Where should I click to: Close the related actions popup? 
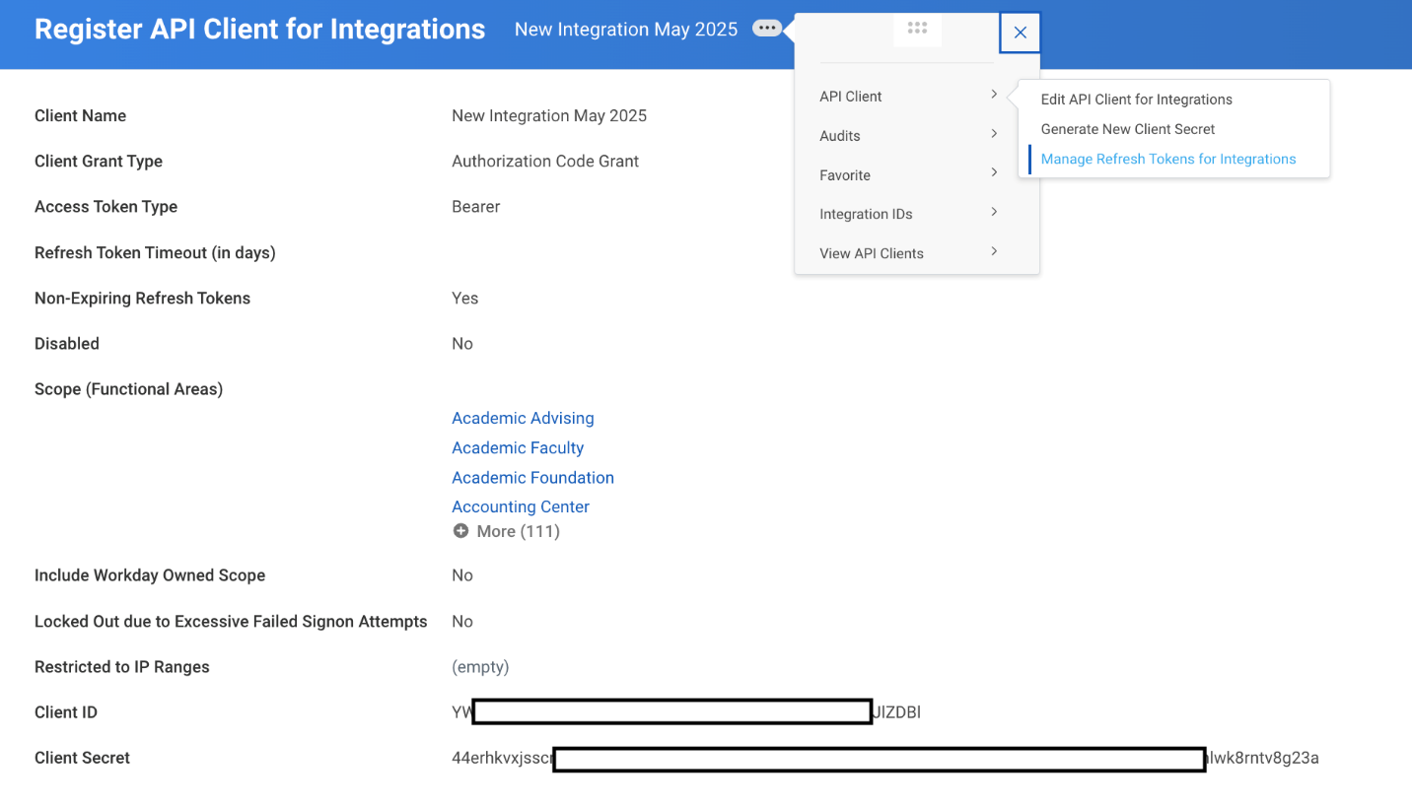pyautogui.click(x=1020, y=33)
